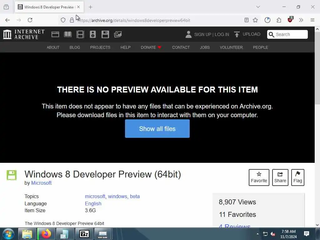
Task: Click the network tray icon
Action: click(x=265, y=234)
